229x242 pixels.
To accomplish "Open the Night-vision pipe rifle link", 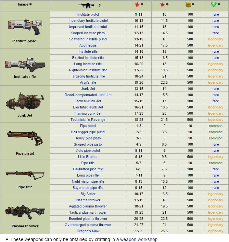I will (x=88, y=181).
